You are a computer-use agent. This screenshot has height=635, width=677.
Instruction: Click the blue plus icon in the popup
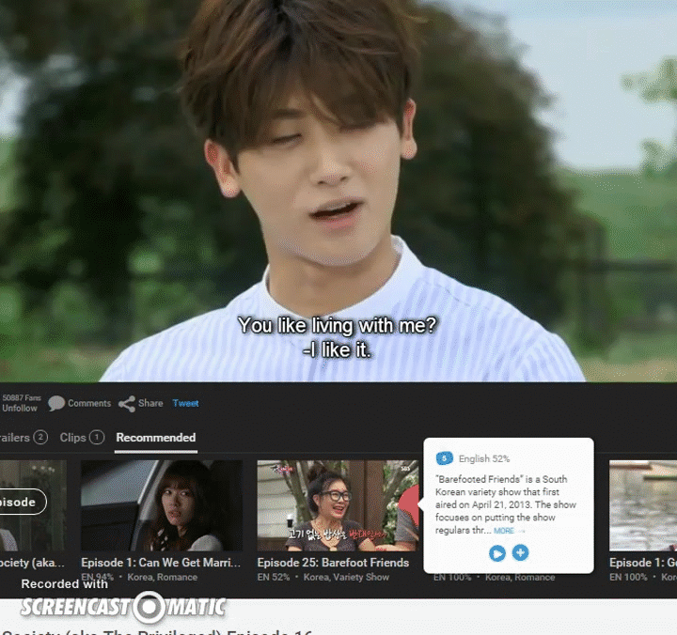[520, 553]
